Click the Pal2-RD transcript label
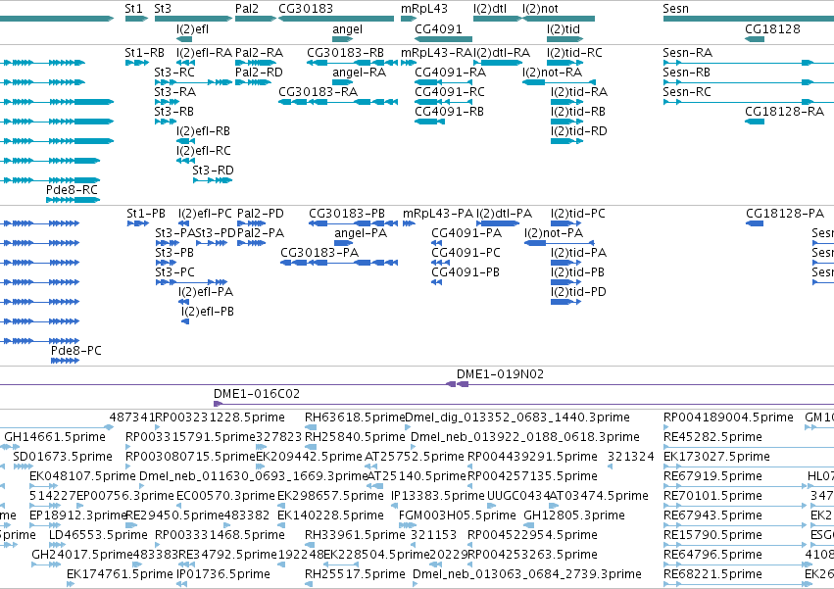The width and height of the screenshot is (834, 589). click(259, 73)
